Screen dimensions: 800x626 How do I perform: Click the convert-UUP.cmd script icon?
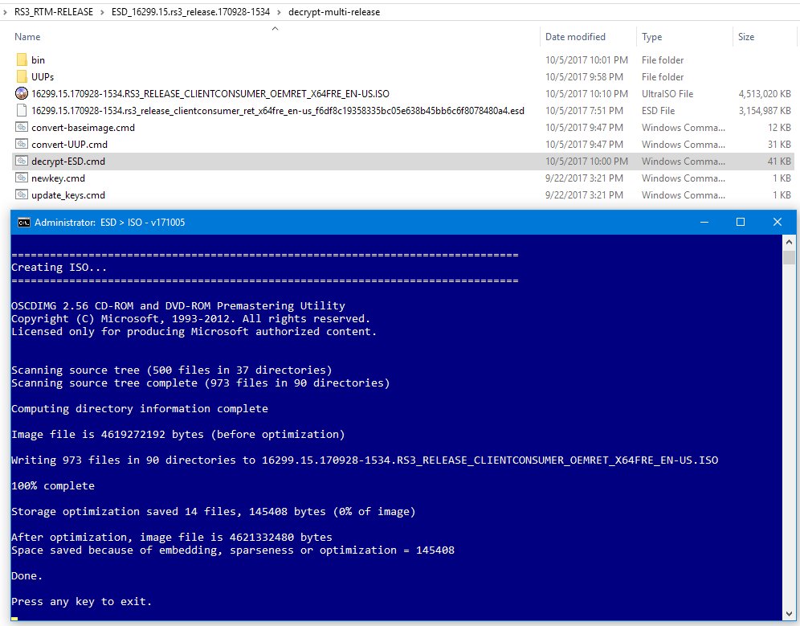click(22, 144)
